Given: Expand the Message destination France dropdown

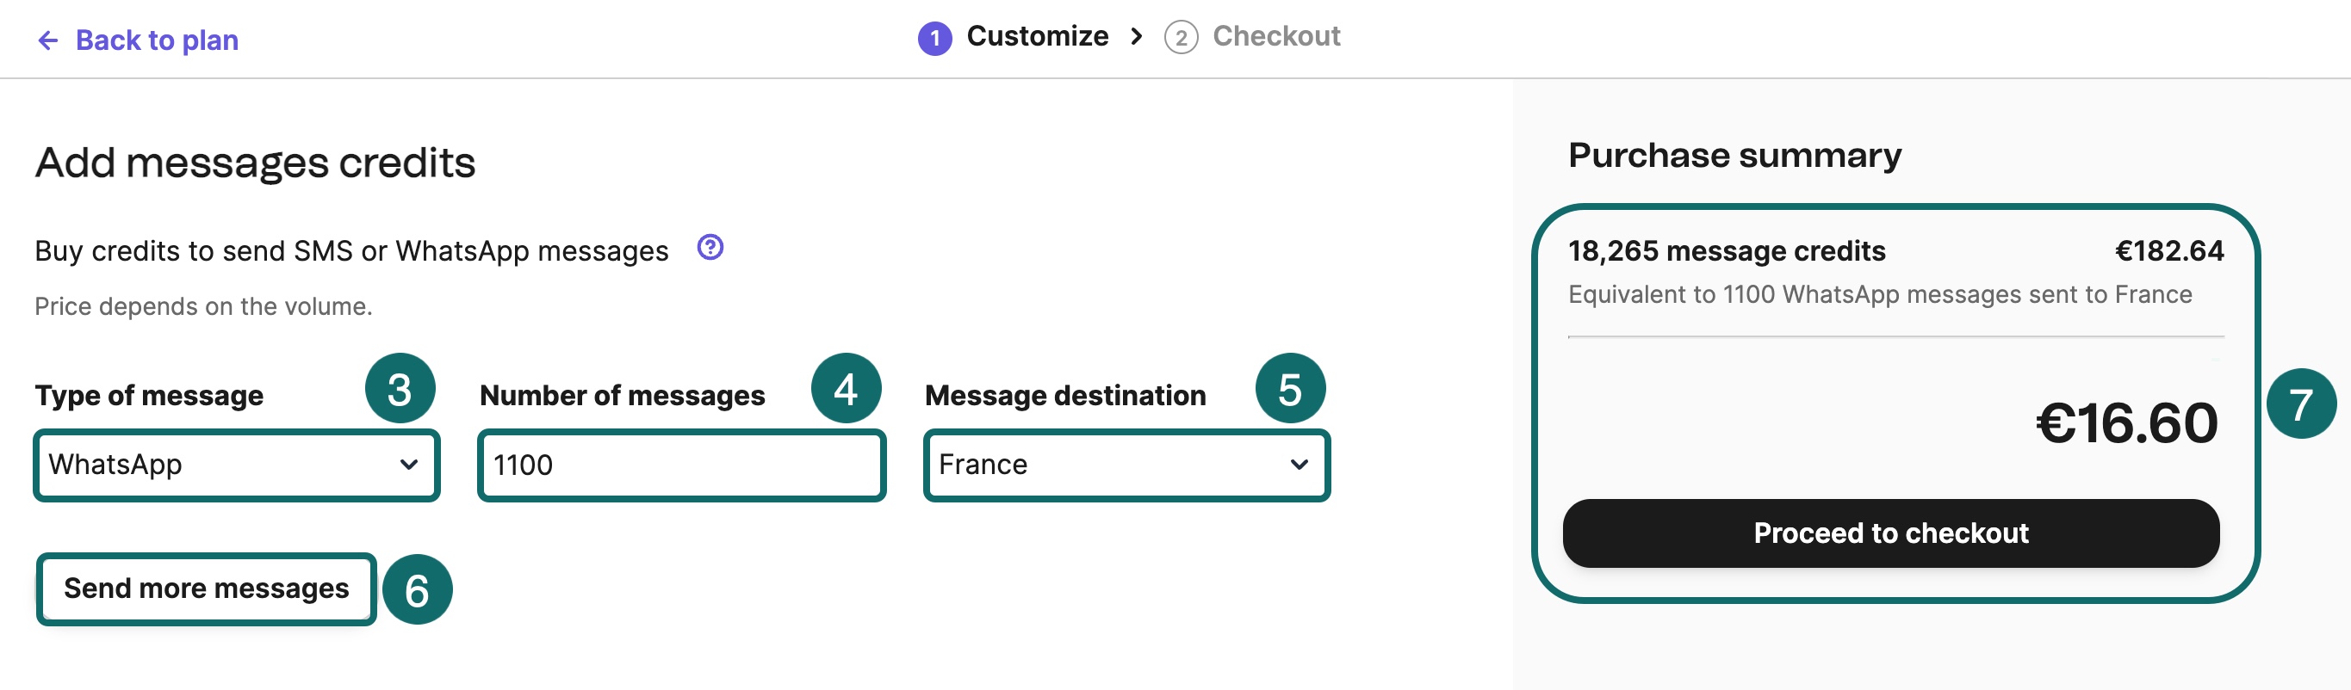Looking at the screenshot, I should [x=1126, y=465].
